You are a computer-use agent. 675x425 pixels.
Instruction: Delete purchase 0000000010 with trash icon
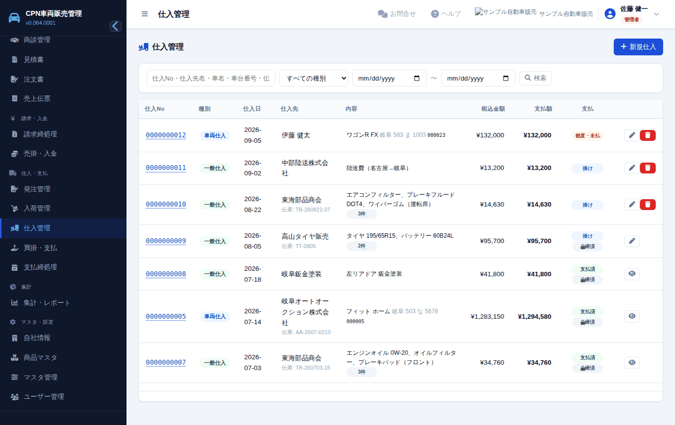pos(648,205)
